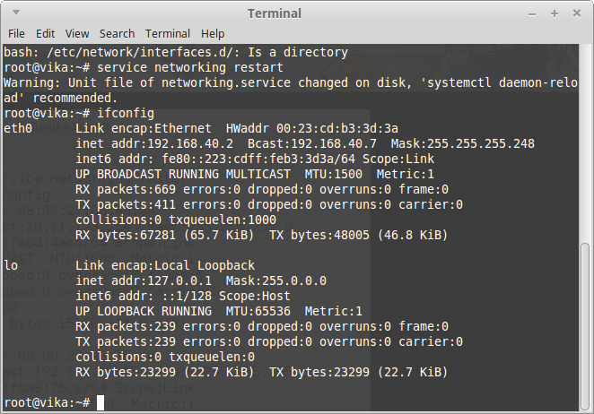Click the eth0 interface name

coord(18,128)
